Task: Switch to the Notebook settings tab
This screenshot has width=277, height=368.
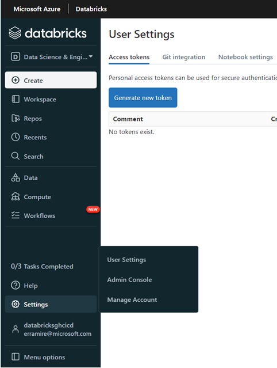Action: (x=245, y=57)
